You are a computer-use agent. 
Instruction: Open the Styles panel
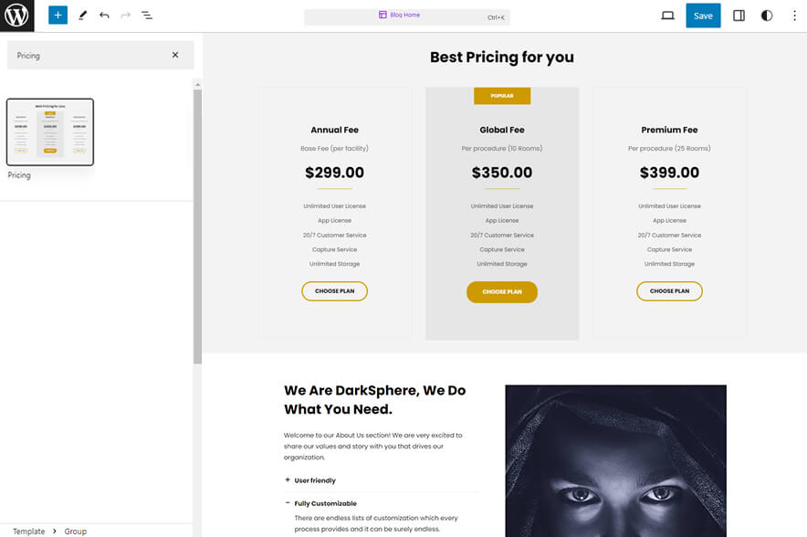(x=767, y=15)
